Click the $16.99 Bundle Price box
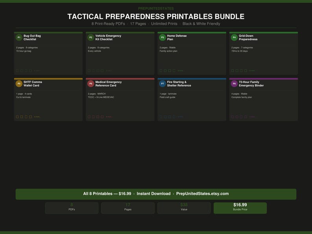This screenshot has width=312, height=234. click(x=240, y=208)
